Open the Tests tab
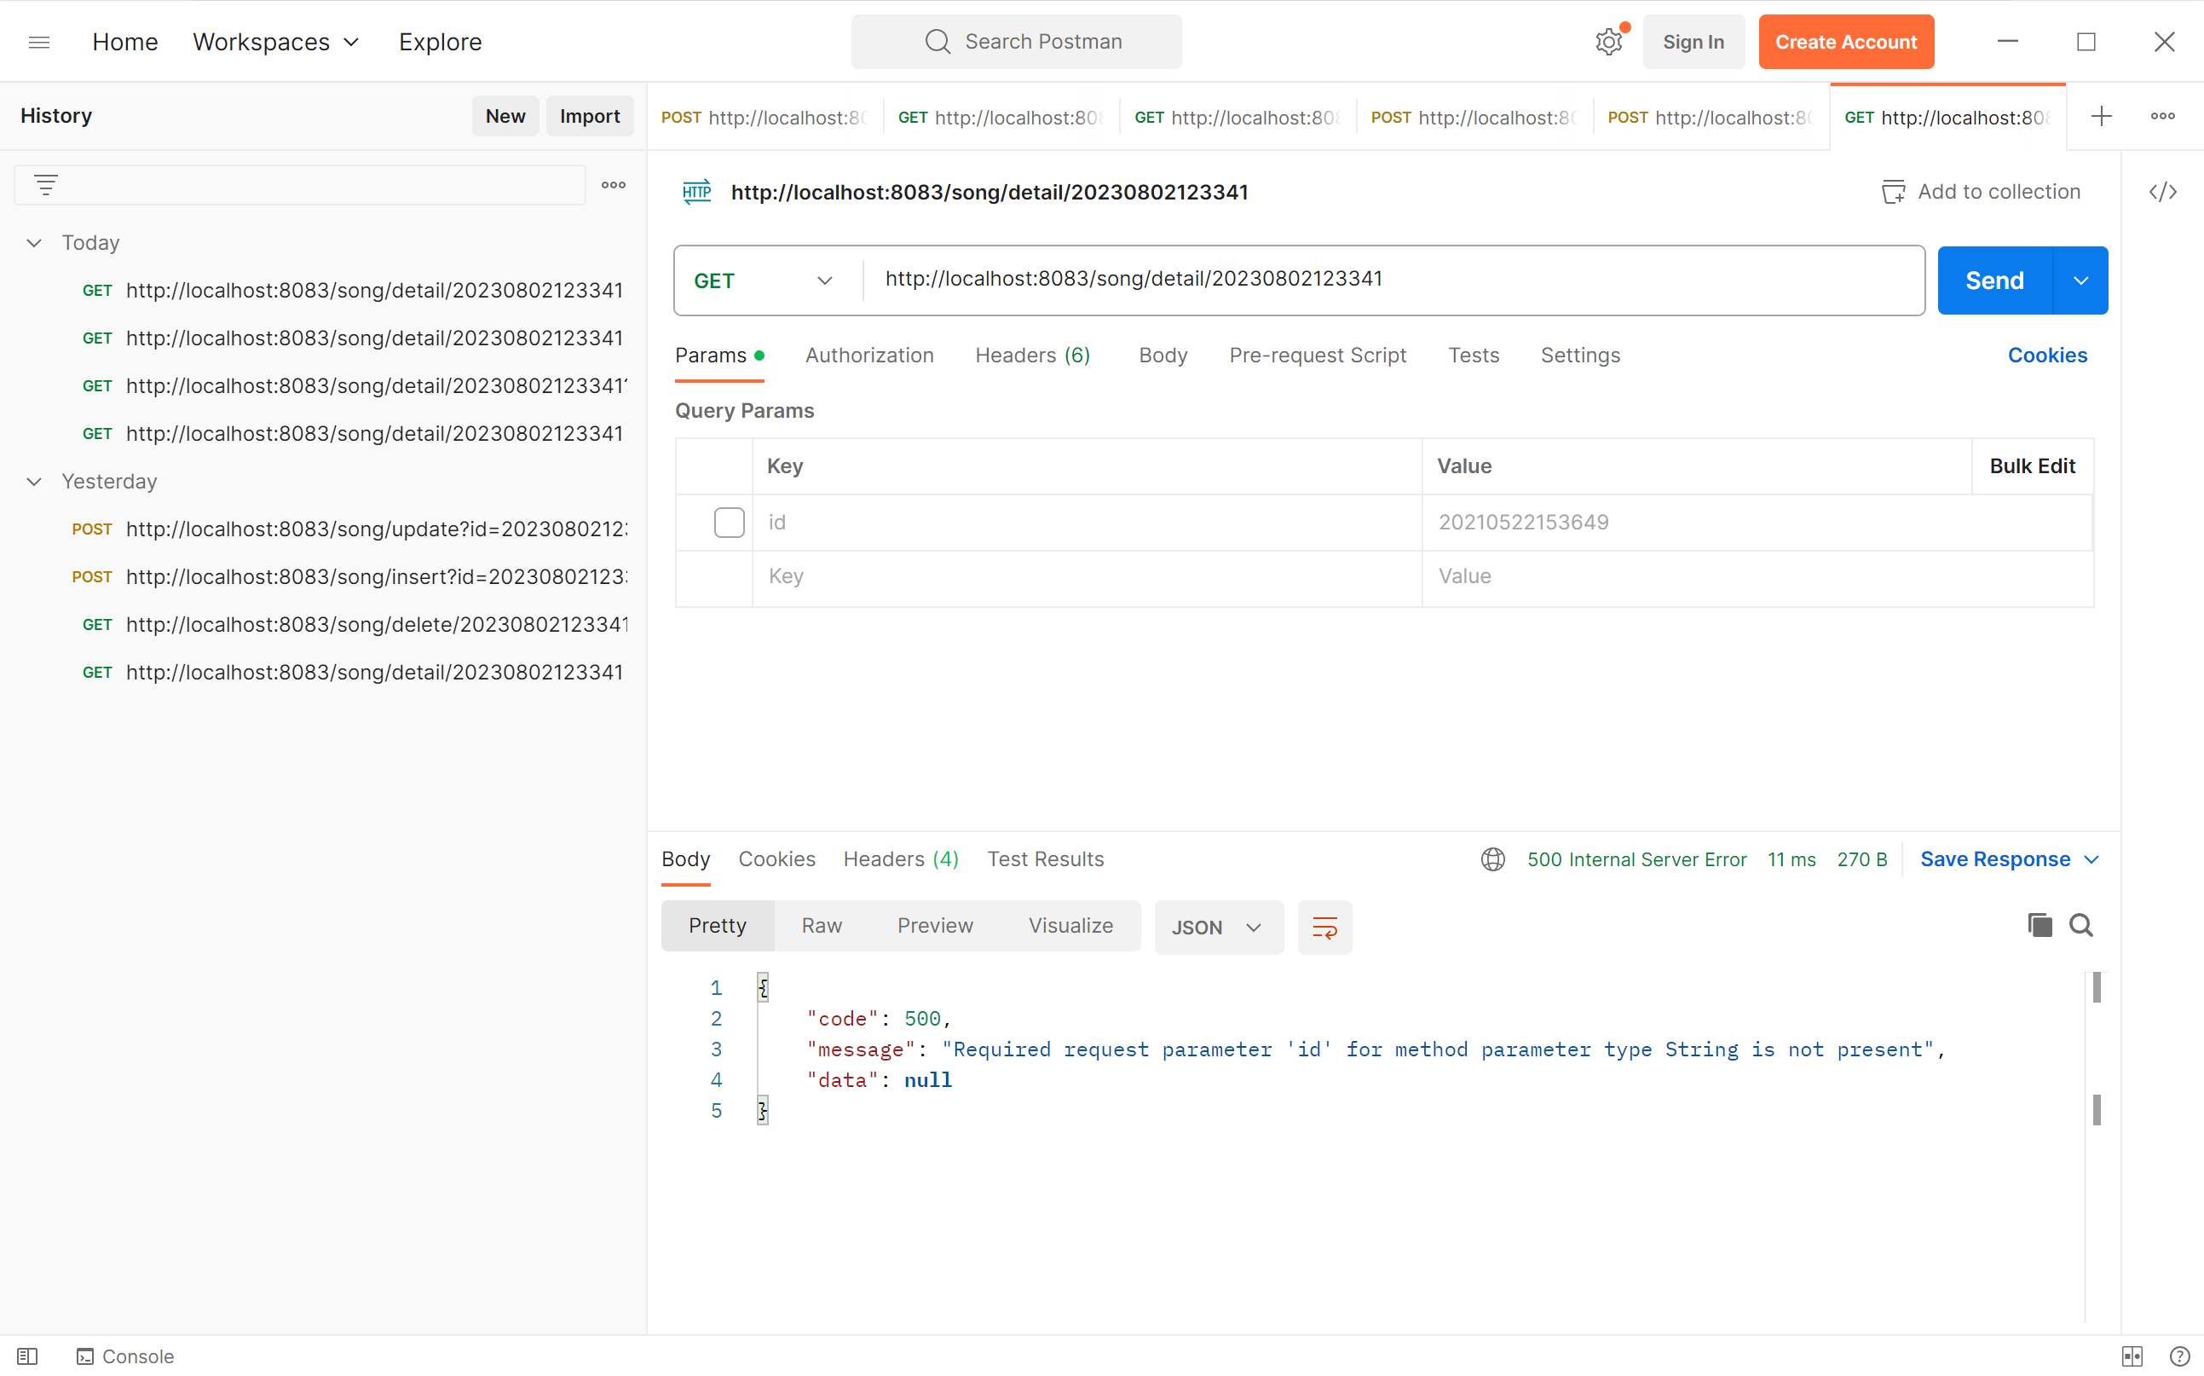This screenshot has width=2204, height=1376. click(x=1474, y=355)
